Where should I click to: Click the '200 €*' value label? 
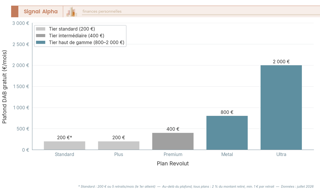coord(65,138)
